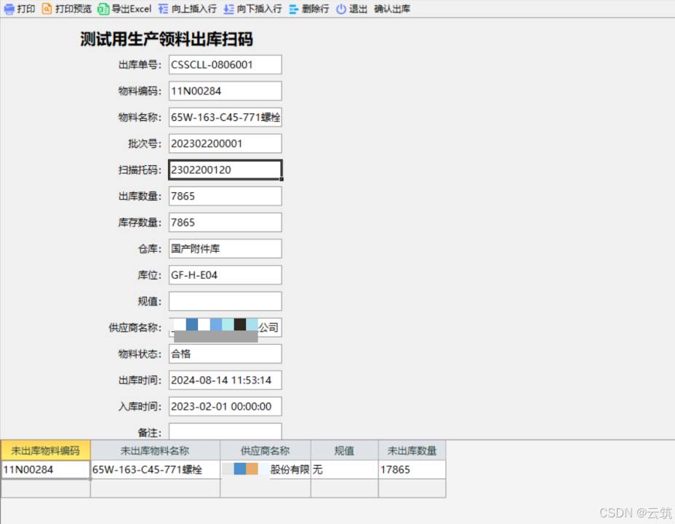
Task: Click the 物料状态 field showing 合格
Action: [225, 354]
